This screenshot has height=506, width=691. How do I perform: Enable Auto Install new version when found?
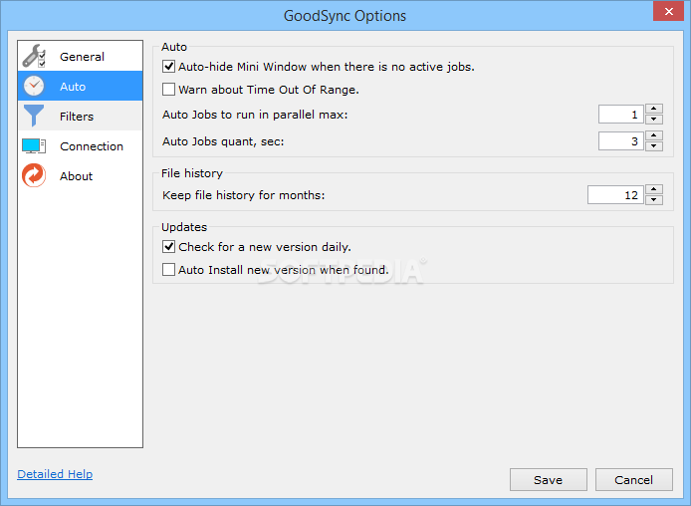[x=169, y=269]
